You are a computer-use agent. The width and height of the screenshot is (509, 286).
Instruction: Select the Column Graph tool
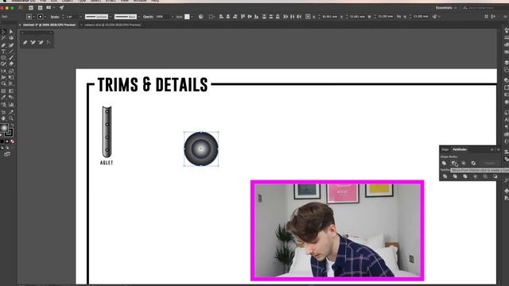click(11, 105)
